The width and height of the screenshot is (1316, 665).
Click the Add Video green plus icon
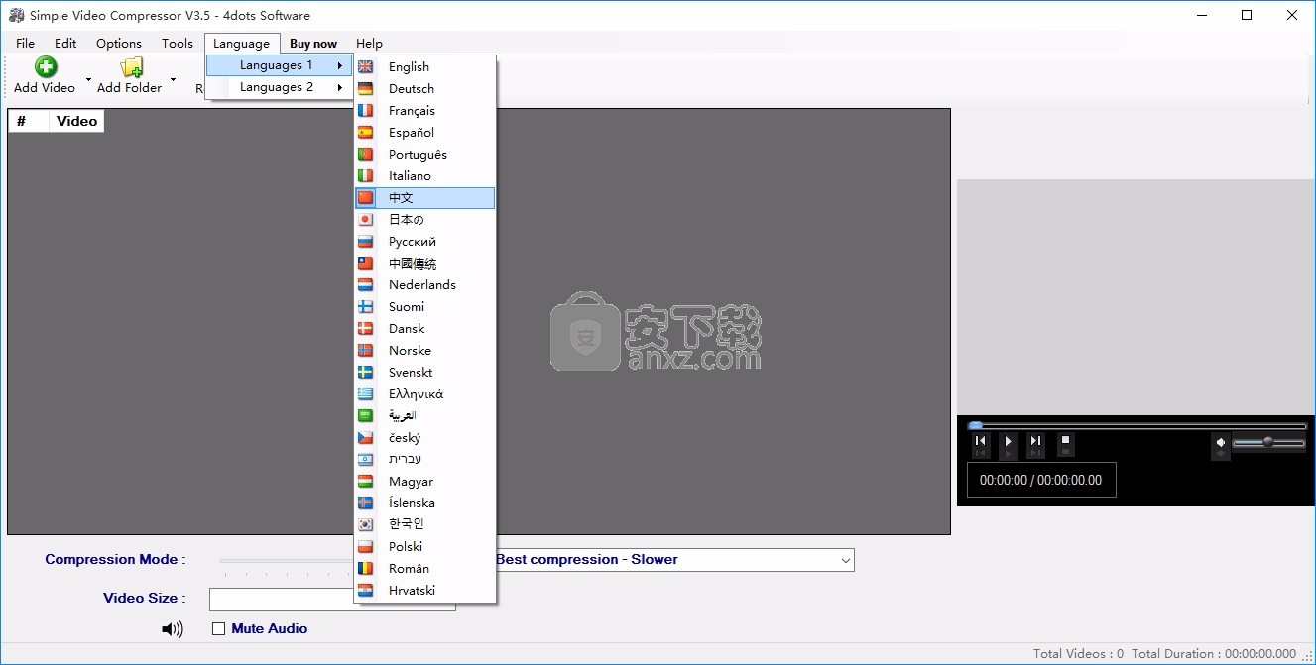[46, 67]
